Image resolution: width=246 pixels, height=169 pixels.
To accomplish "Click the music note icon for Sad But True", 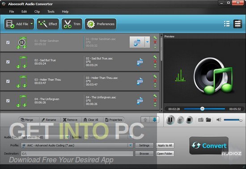I will coord(21,62).
